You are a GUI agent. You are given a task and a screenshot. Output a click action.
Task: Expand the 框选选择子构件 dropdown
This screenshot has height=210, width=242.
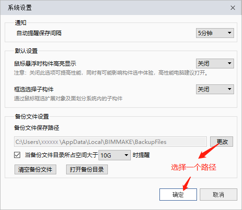(215, 89)
